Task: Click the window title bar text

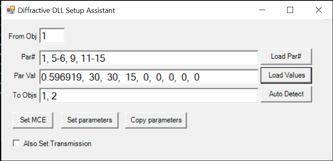Action: pos(67,10)
